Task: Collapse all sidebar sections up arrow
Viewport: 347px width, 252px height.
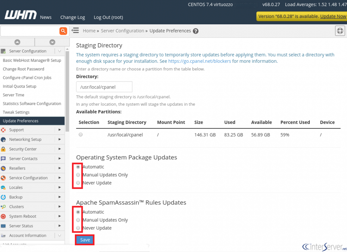Action: (17, 42)
